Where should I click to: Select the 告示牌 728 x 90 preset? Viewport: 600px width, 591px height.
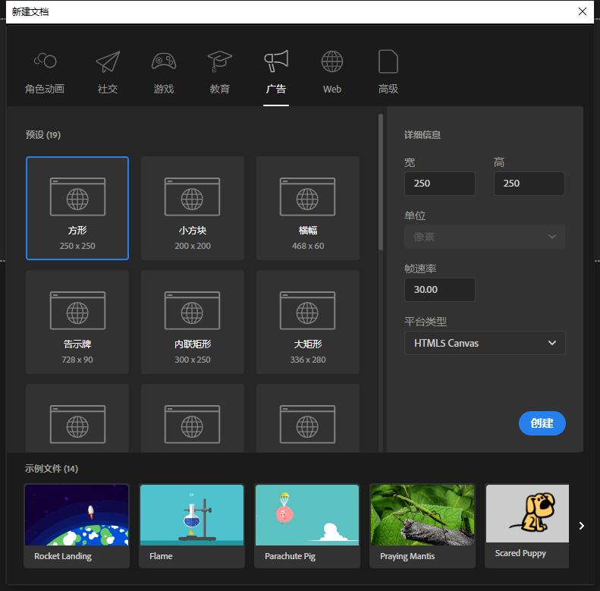(77, 322)
